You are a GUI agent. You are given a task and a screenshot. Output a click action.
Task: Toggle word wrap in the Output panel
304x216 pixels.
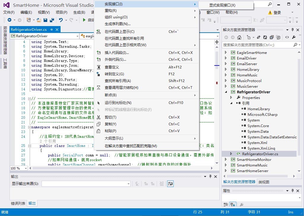(170, 183)
